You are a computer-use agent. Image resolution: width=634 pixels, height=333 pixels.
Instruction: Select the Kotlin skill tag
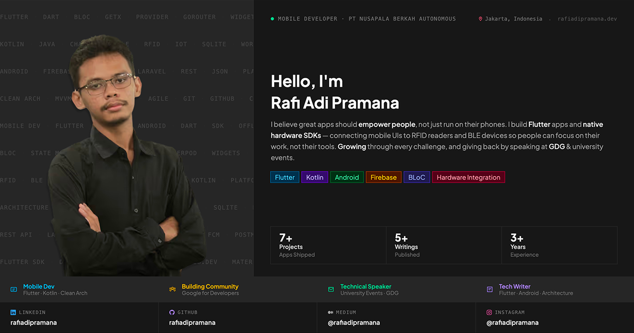coord(315,177)
